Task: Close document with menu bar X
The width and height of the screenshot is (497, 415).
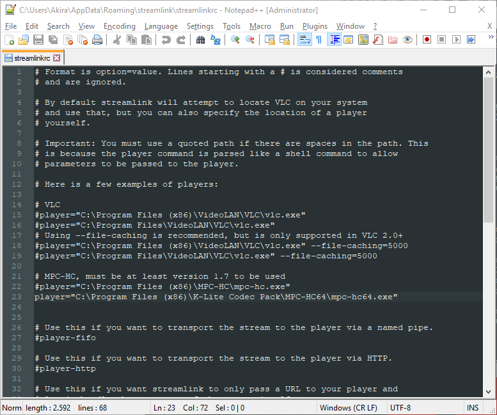Action: pos(489,26)
